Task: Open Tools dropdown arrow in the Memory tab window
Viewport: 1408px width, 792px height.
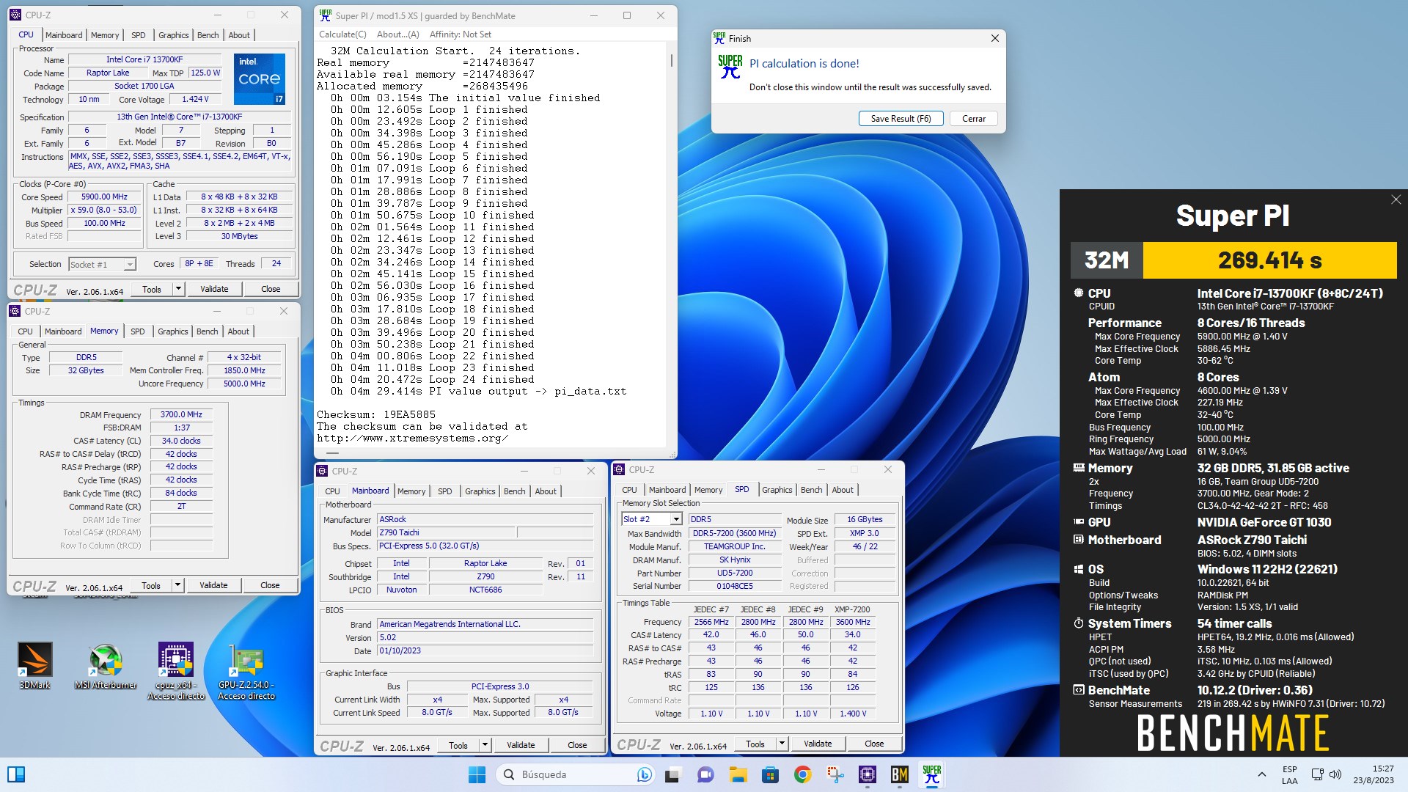Action: point(177,585)
